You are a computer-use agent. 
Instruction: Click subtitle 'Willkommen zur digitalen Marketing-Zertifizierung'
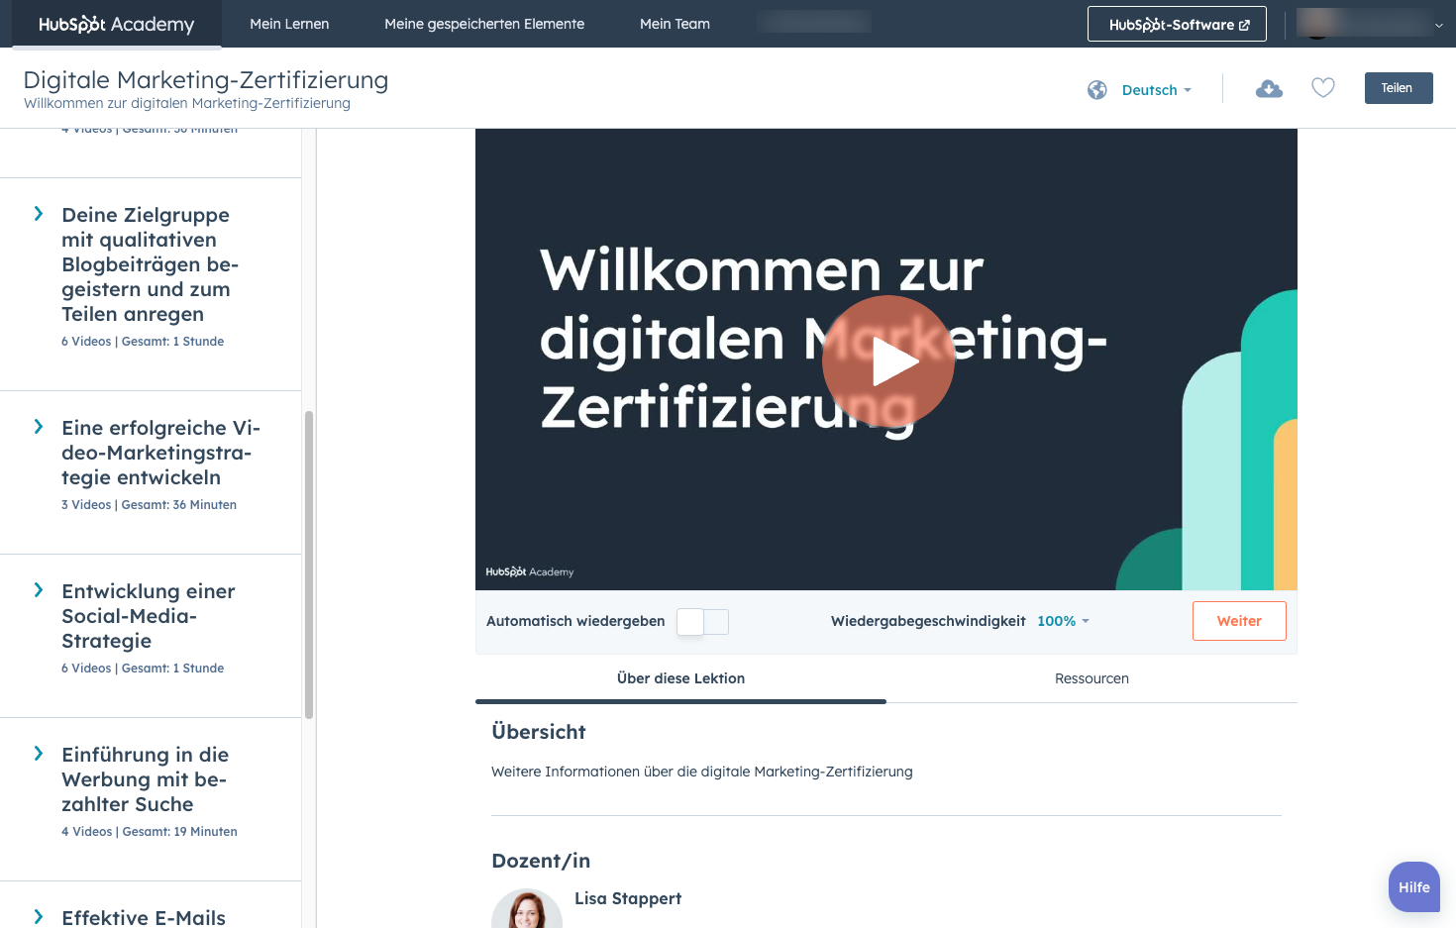[187, 103]
